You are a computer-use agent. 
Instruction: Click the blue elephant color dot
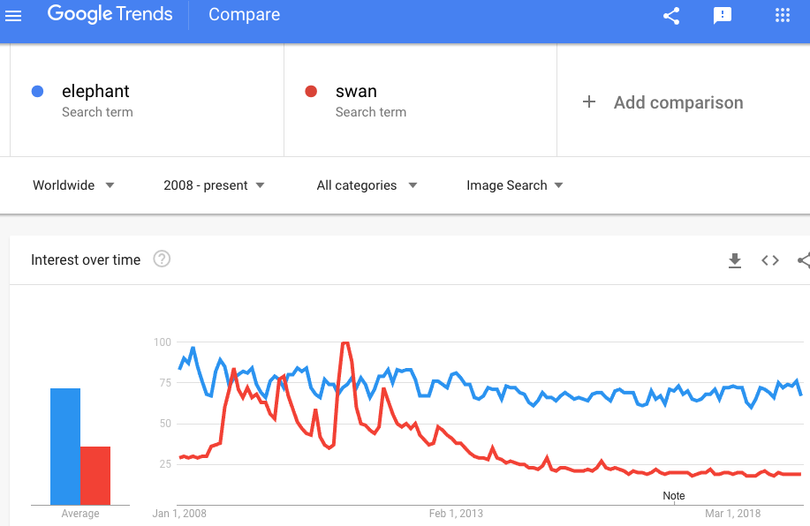(37, 92)
